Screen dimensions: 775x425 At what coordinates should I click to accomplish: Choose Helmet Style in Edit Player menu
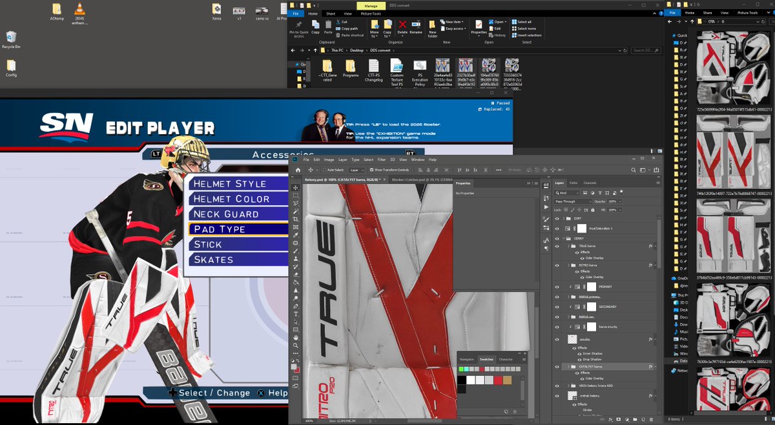238,184
